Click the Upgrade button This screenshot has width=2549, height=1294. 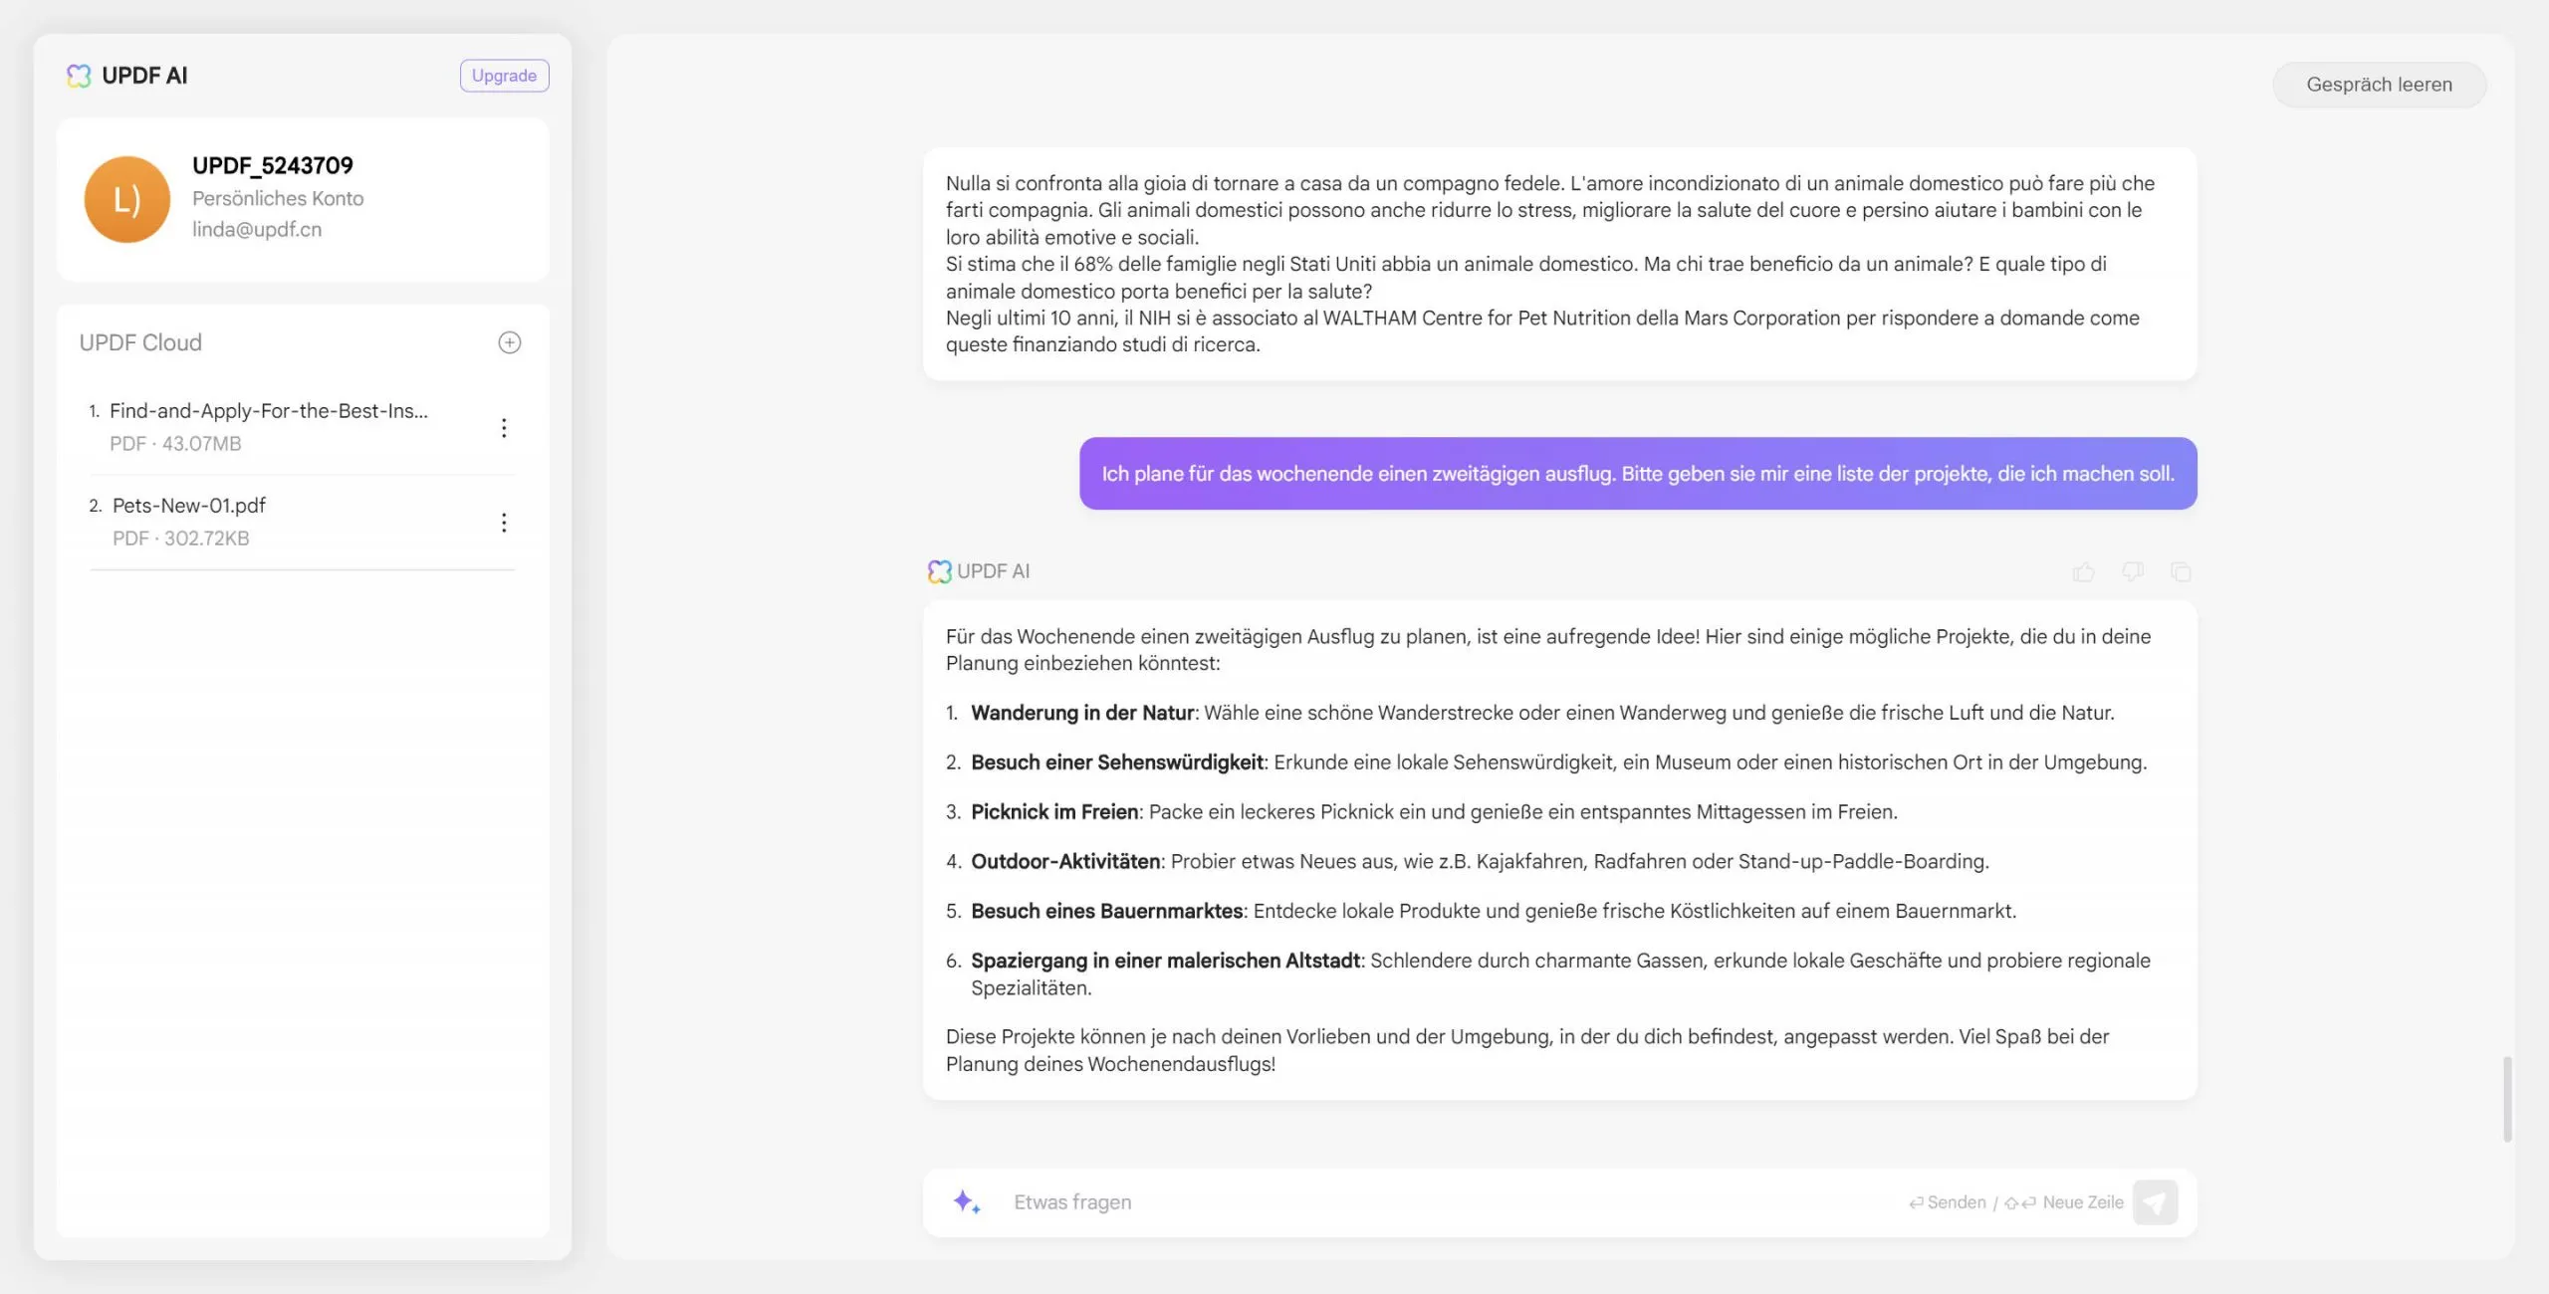[503, 75]
